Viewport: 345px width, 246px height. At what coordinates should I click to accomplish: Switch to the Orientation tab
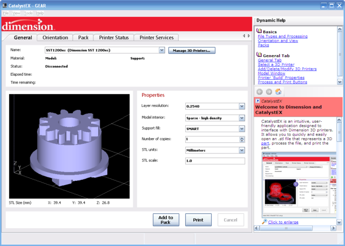(55, 38)
